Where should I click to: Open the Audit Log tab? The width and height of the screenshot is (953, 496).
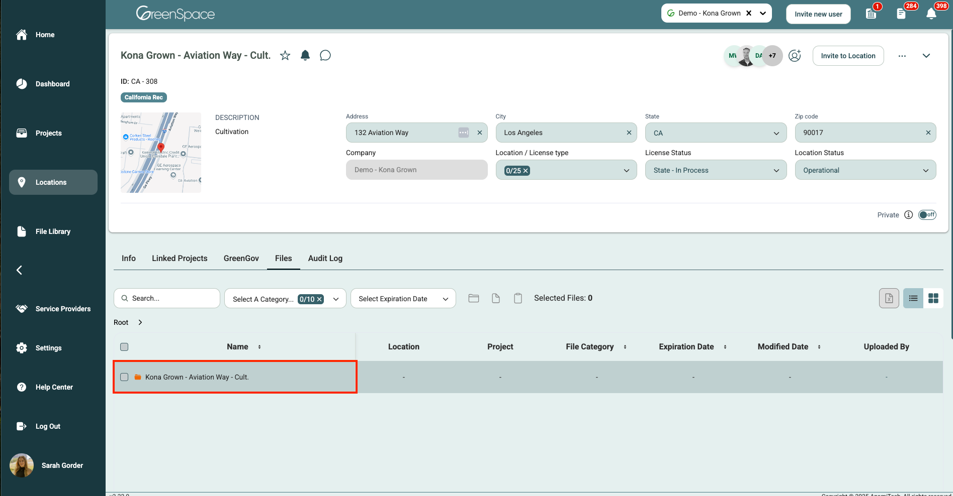[325, 258]
